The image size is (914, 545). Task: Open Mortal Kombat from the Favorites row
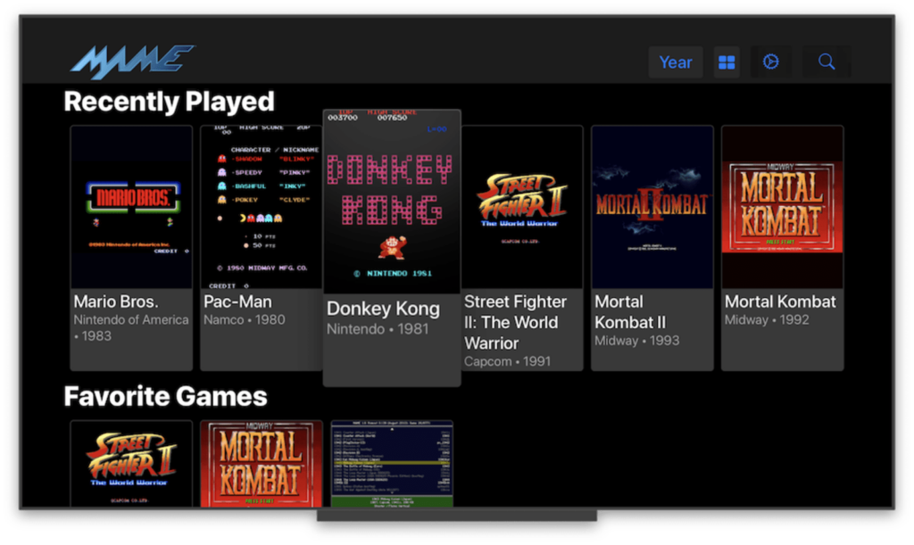click(261, 464)
